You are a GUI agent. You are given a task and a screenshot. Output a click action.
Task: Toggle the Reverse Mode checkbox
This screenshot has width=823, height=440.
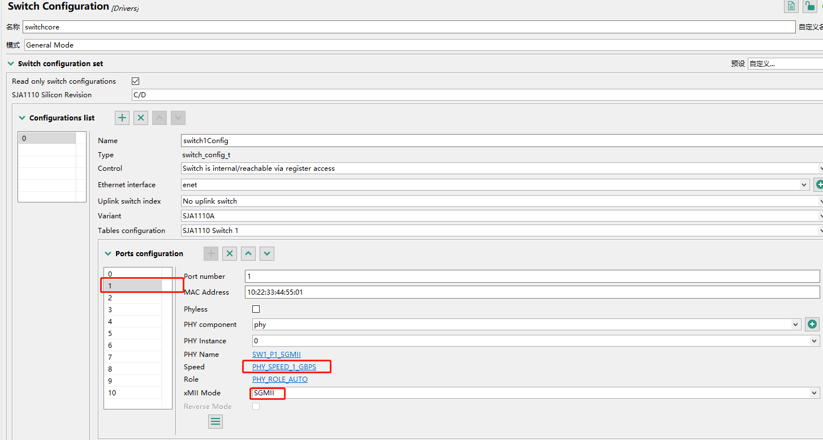click(x=256, y=406)
